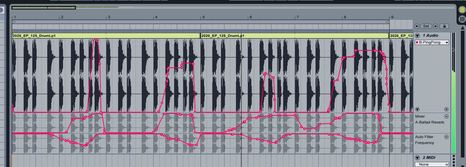Click bar 3 on the beat-time ruler
466x167 pixels.
(108, 17)
